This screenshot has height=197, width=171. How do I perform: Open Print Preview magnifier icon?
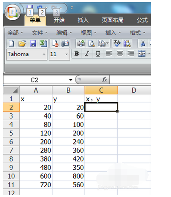91,44
